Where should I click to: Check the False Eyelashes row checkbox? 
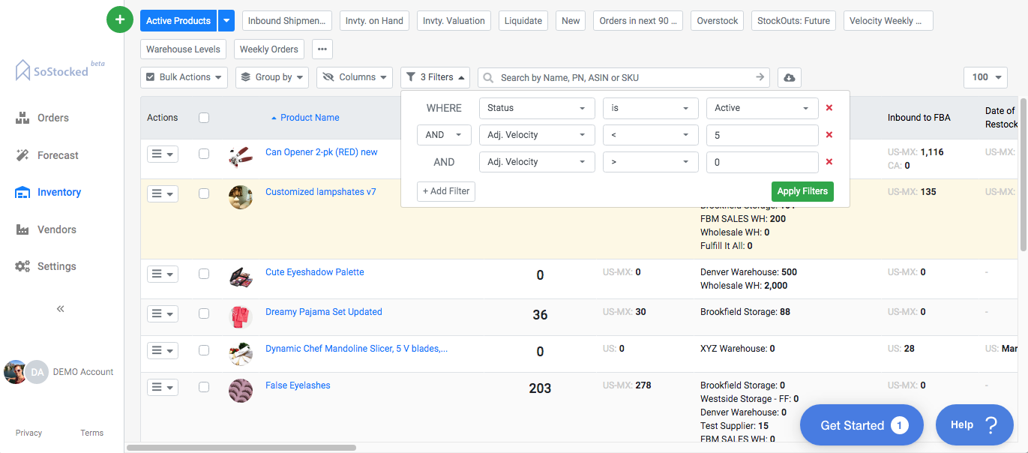pyautogui.click(x=204, y=387)
